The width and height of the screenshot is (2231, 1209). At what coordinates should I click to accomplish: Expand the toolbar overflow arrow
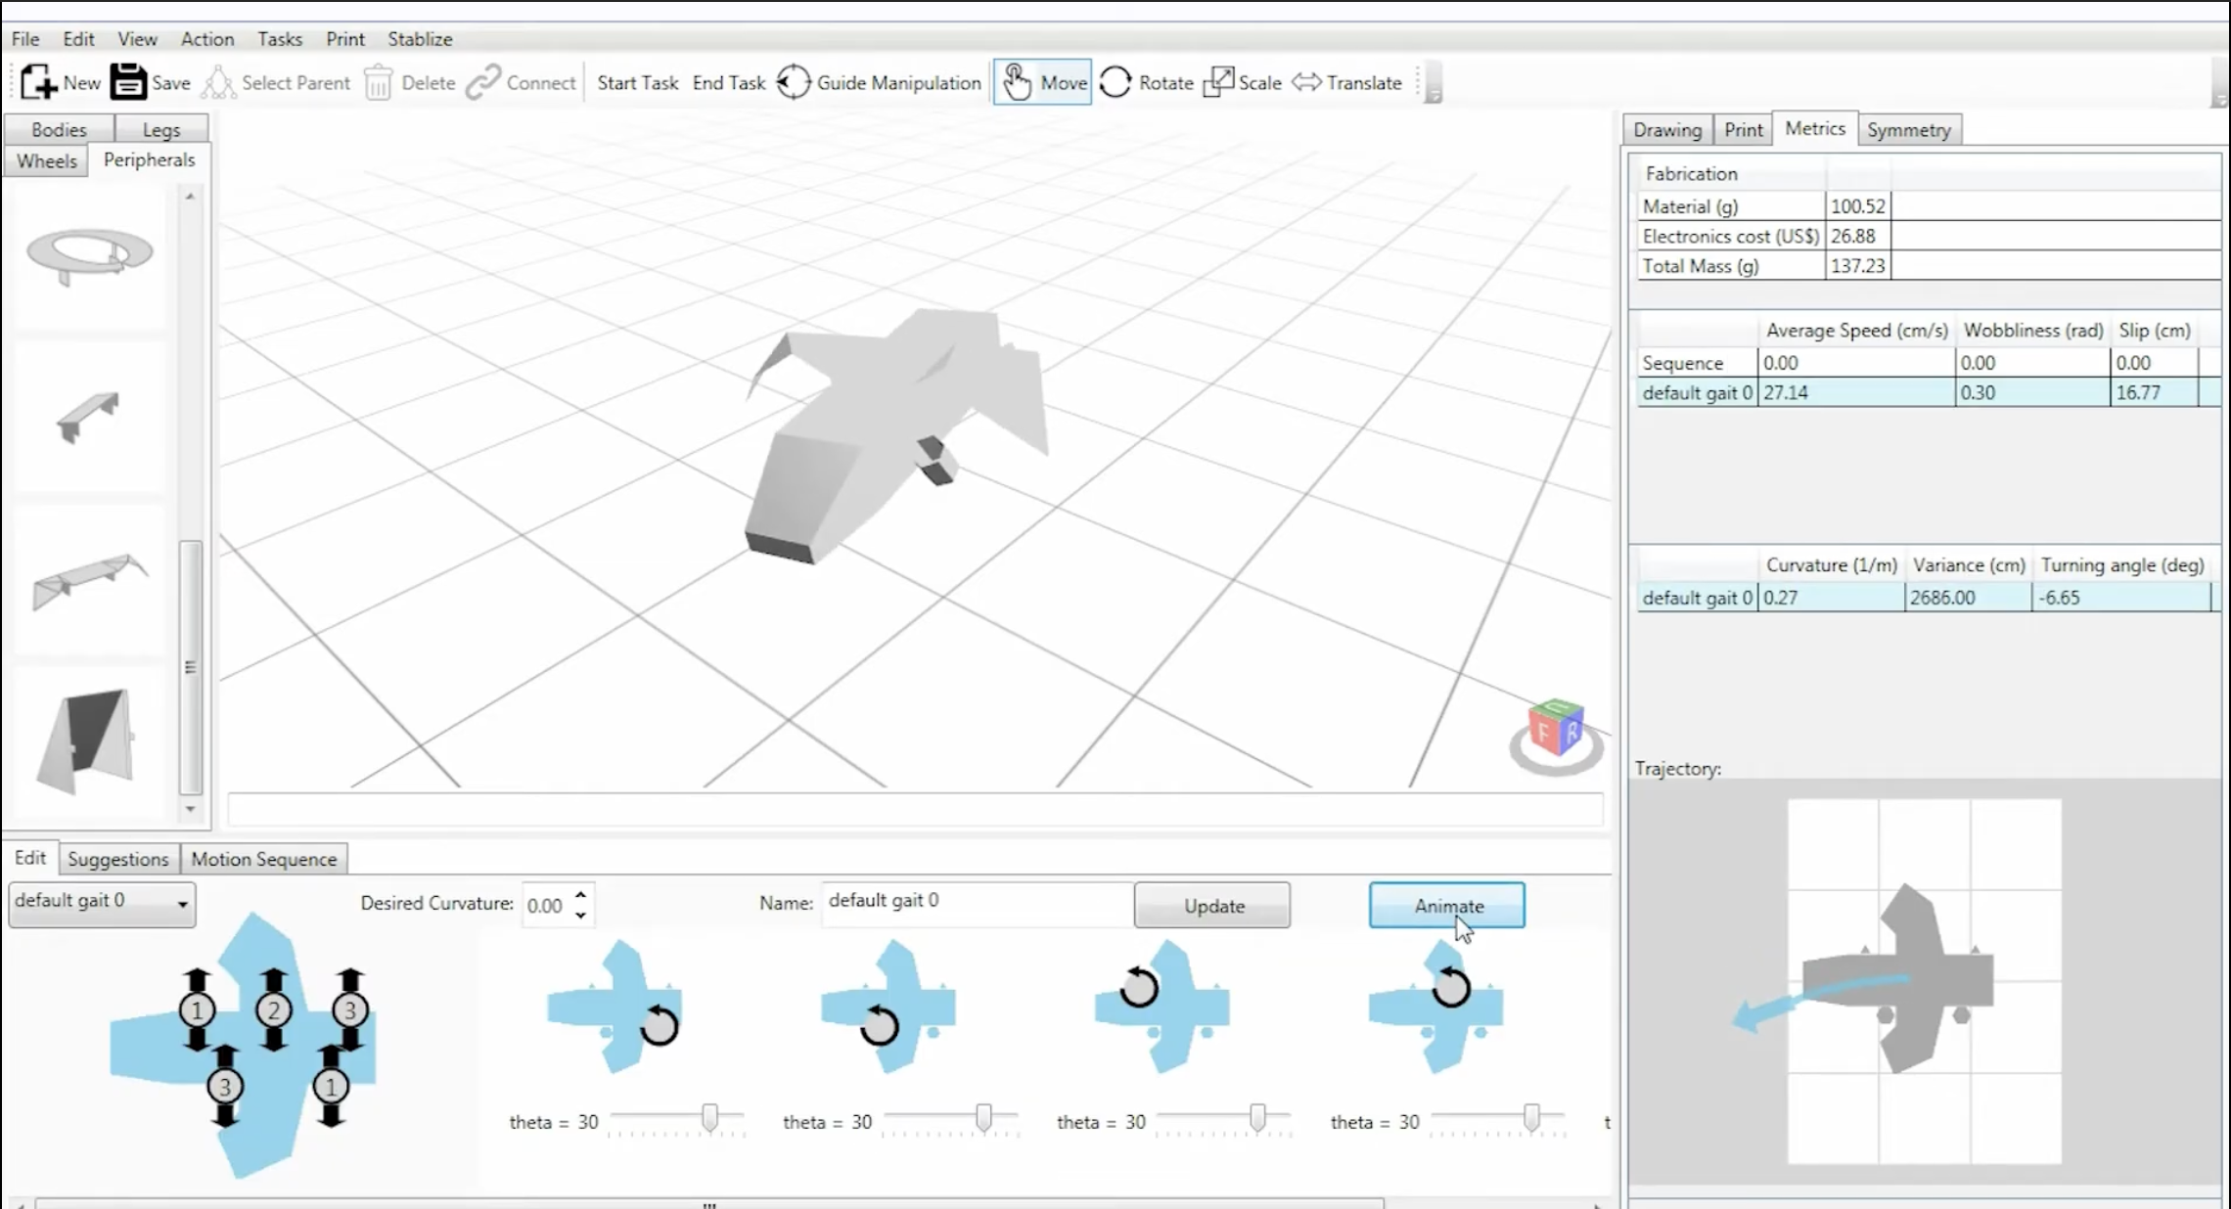coord(1434,95)
